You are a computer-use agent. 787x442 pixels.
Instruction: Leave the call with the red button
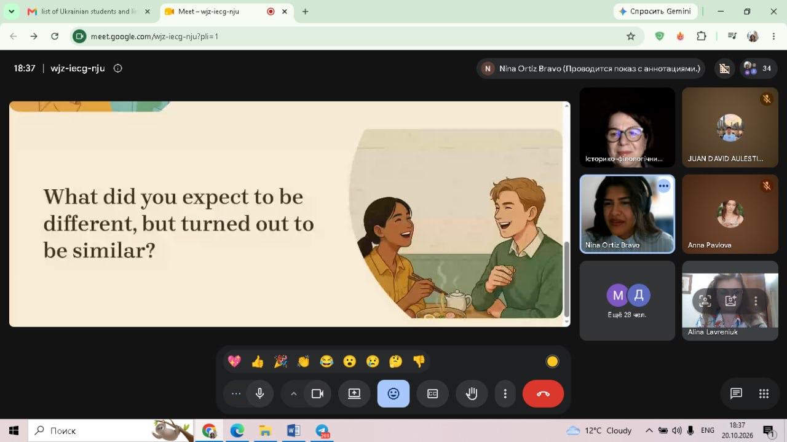543,394
